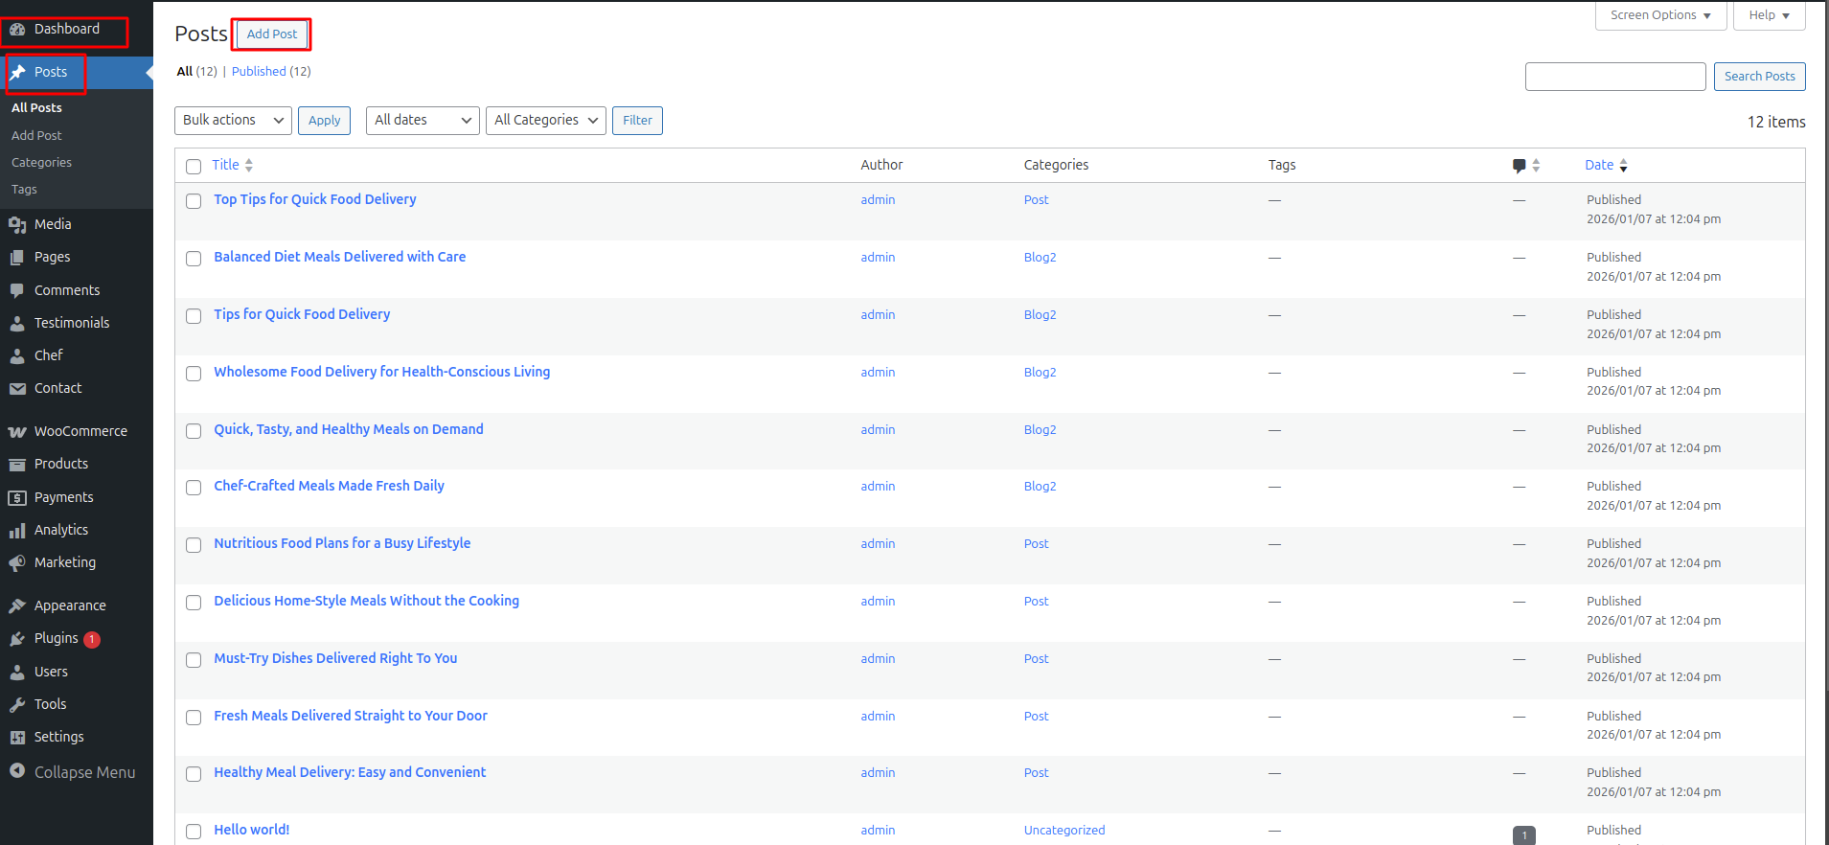Click the Posts pushpin icon
The height and width of the screenshot is (845, 1829).
point(17,72)
